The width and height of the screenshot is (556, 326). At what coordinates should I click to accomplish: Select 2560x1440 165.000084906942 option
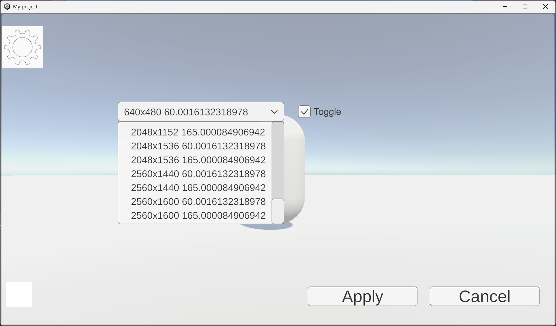[198, 188]
